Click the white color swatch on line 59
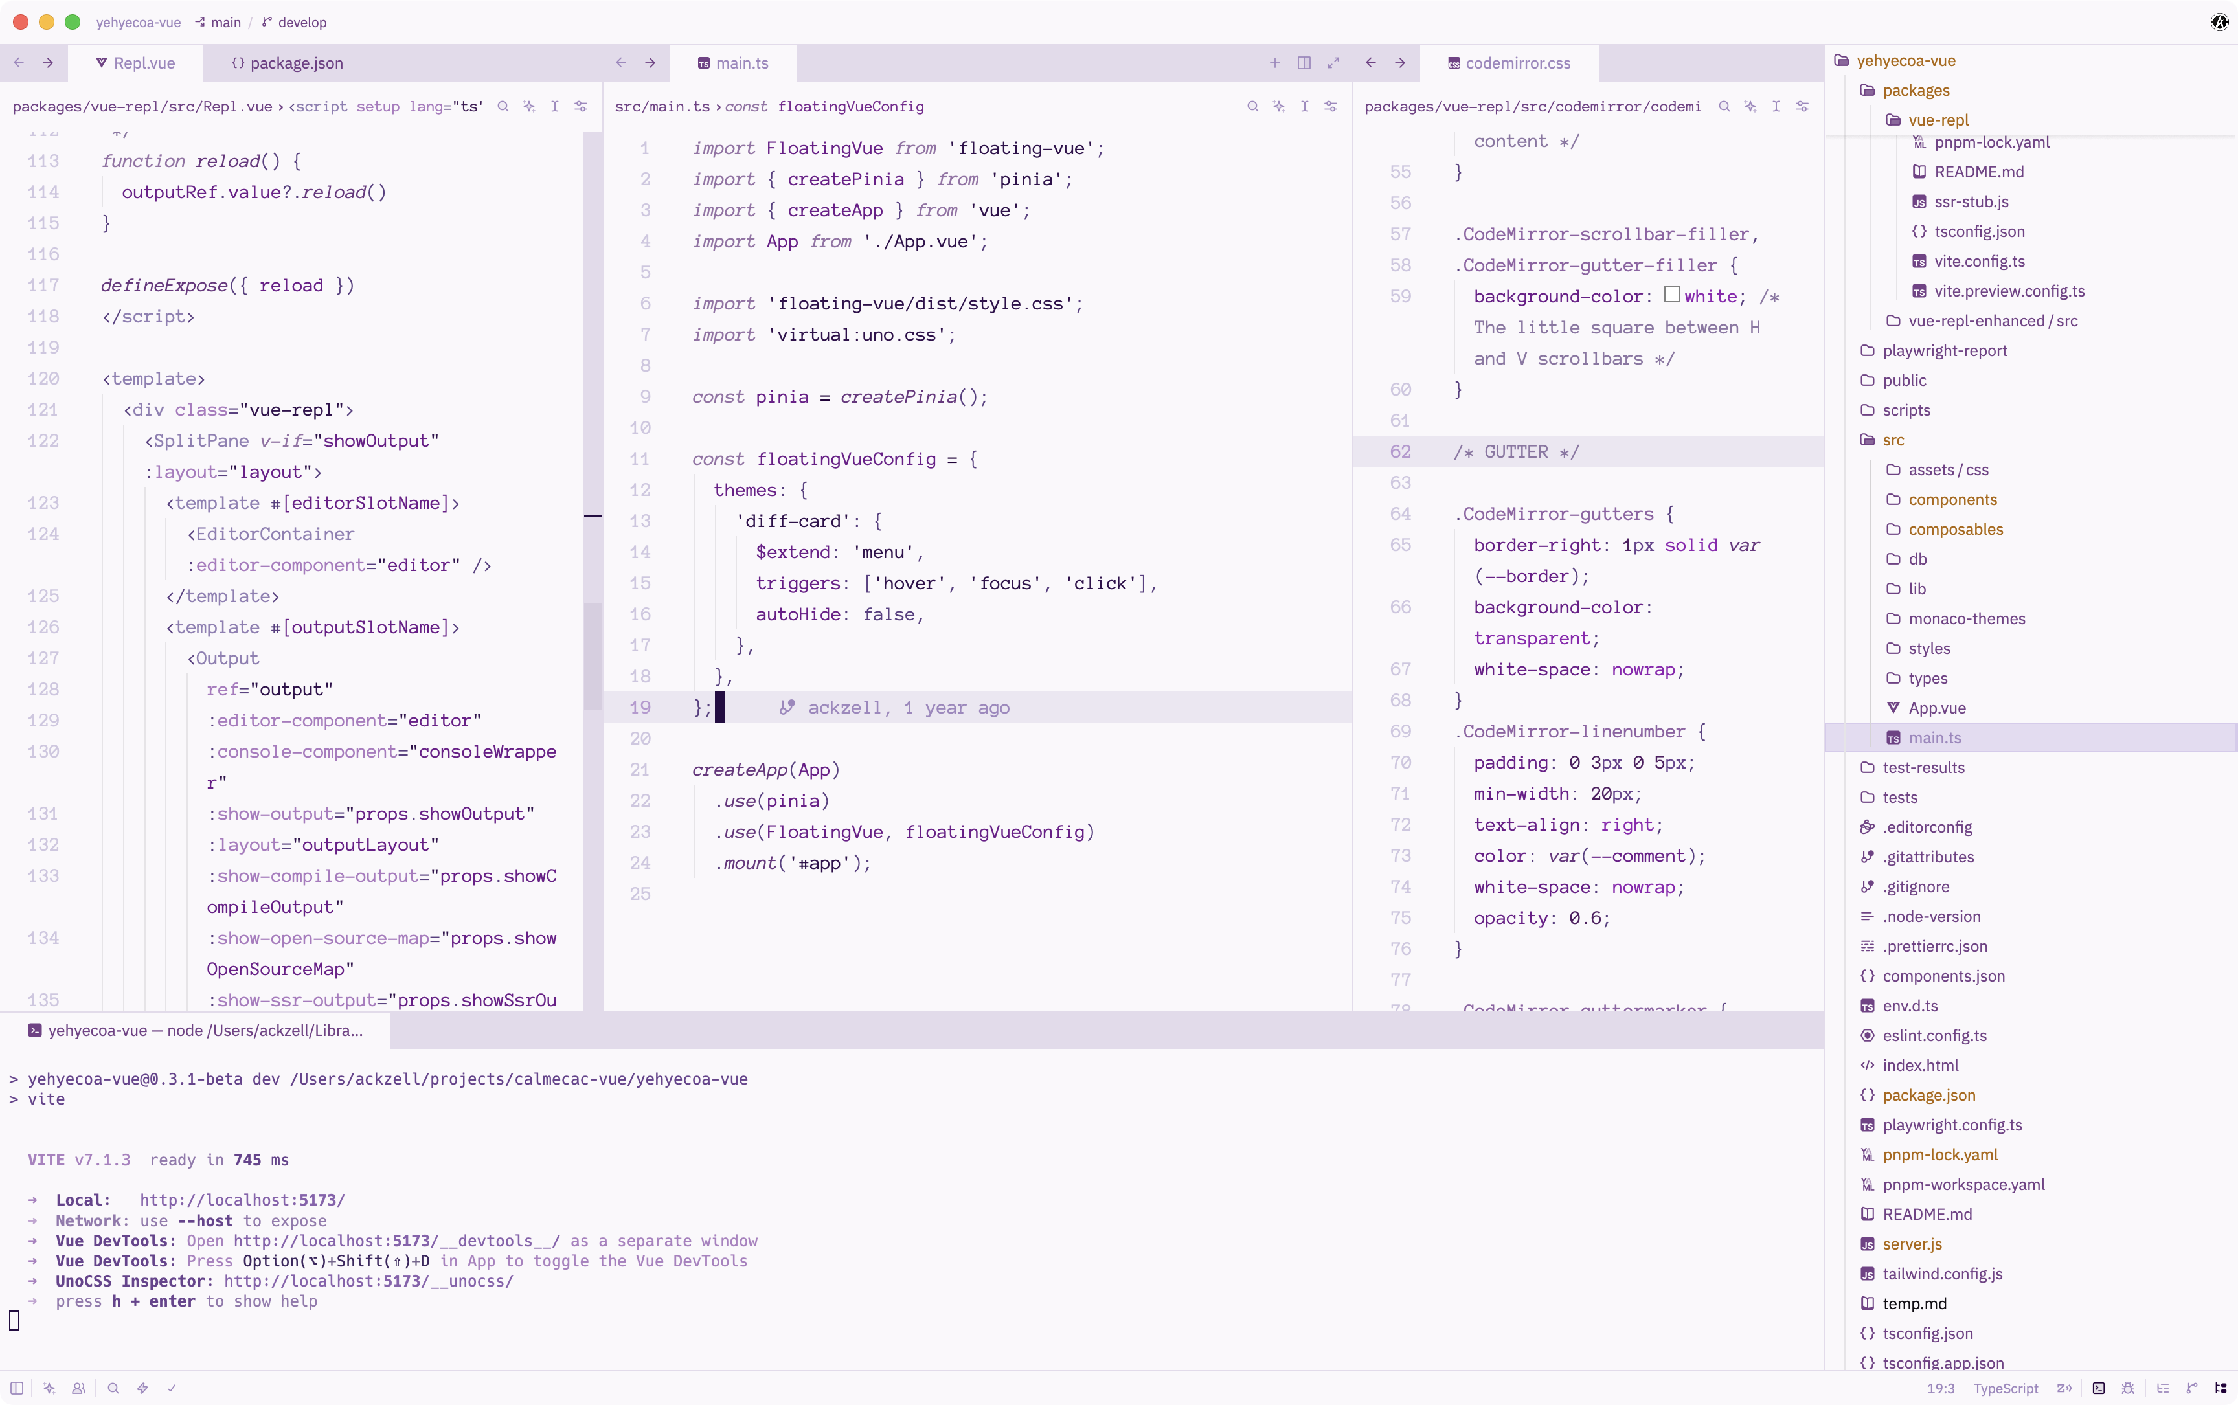 (x=1671, y=295)
